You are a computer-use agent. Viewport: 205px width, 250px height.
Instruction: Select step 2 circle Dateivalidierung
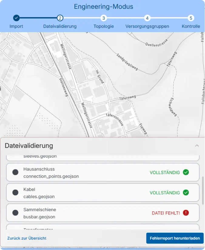click(60, 18)
